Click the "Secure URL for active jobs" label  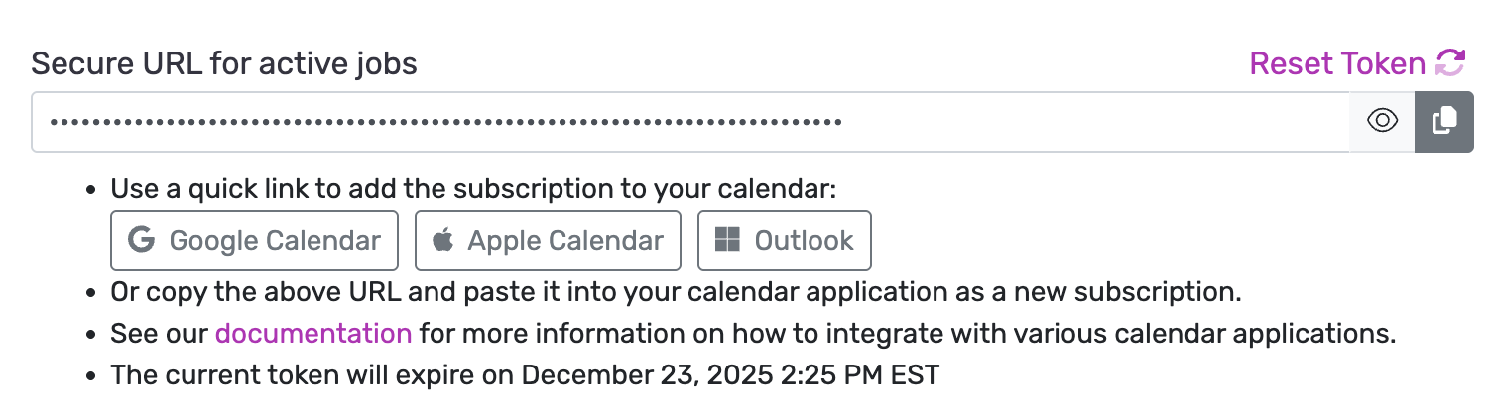224,64
